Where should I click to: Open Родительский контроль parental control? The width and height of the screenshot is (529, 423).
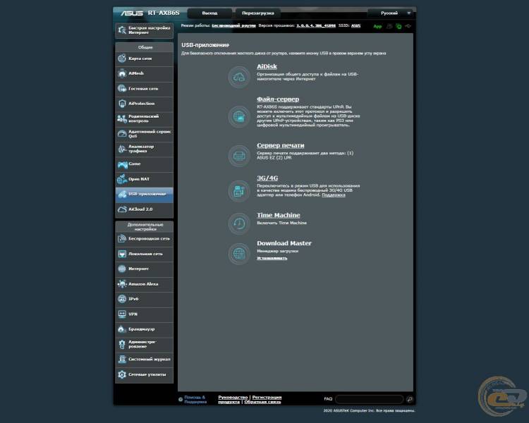point(145,118)
